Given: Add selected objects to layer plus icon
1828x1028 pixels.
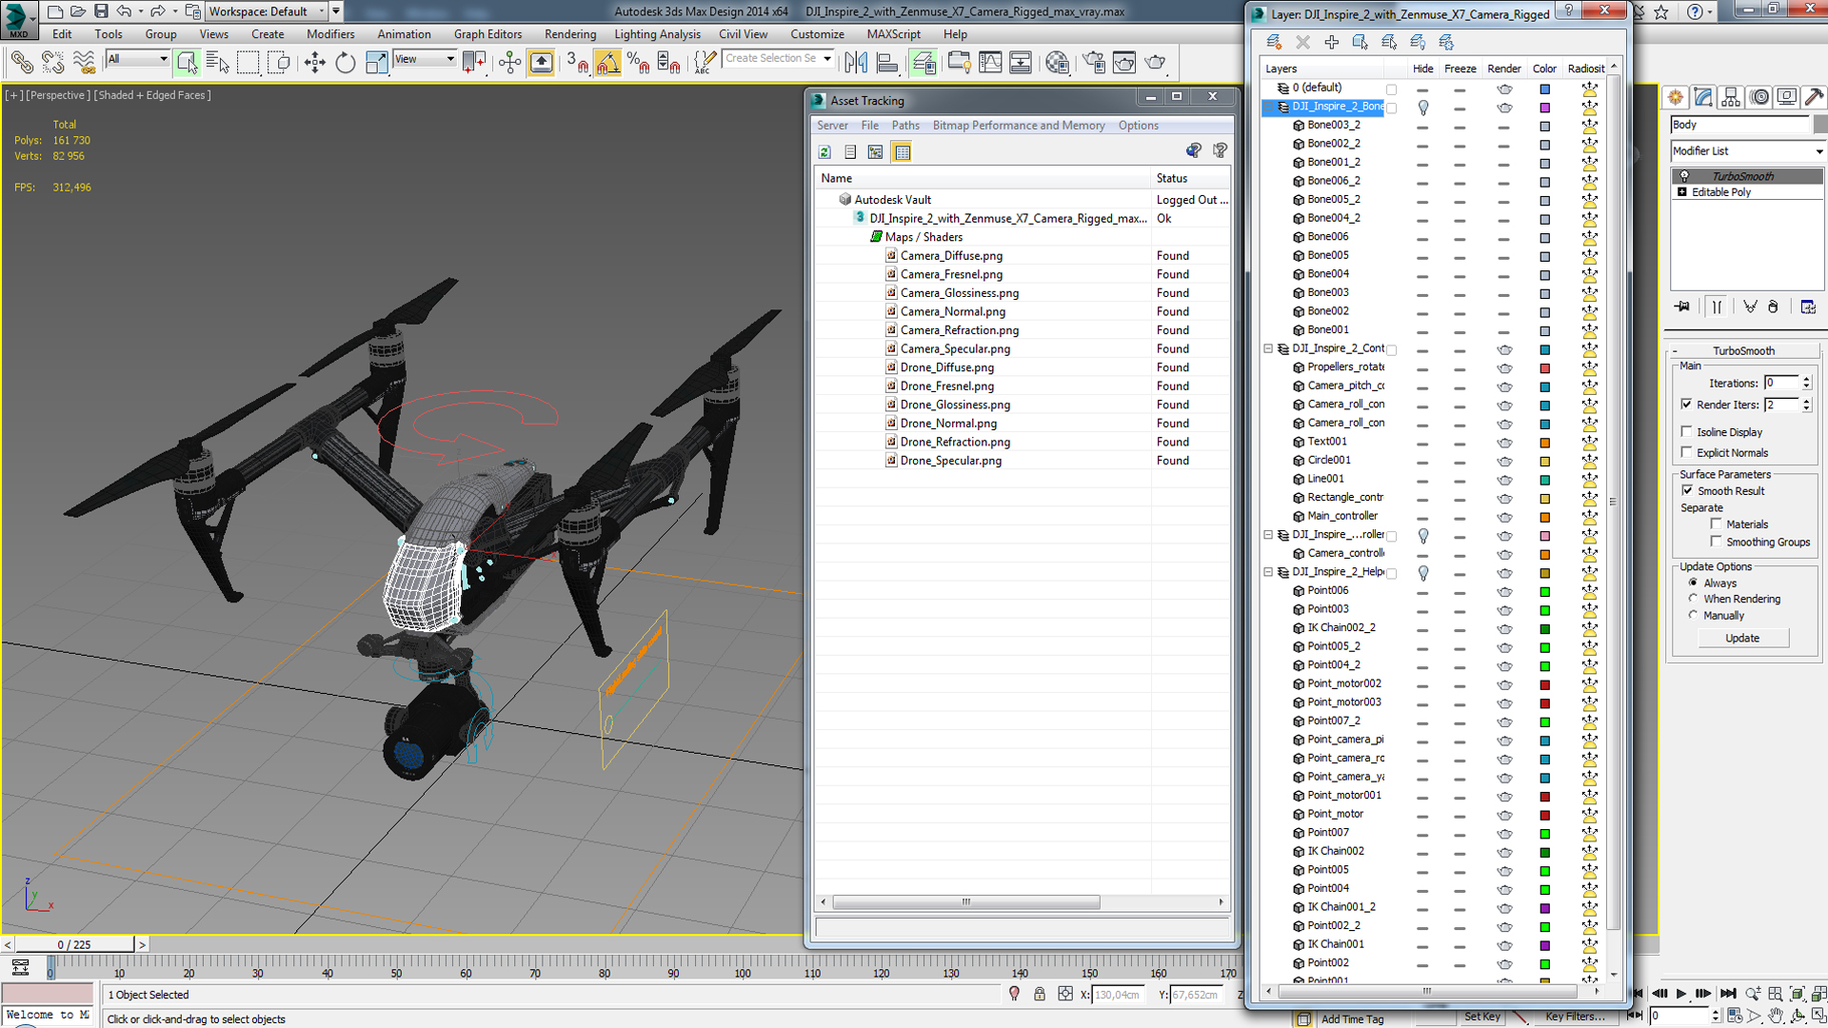Looking at the screenshot, I should tap(1331, 42).
